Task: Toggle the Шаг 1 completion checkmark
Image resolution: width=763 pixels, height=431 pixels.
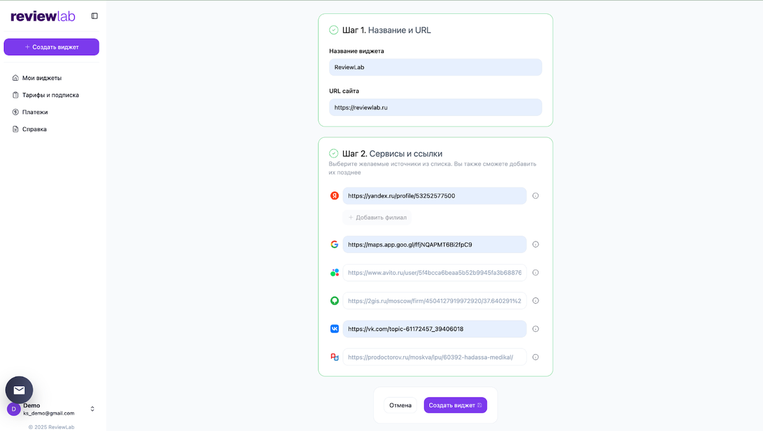Action: (x=334, y=29)
